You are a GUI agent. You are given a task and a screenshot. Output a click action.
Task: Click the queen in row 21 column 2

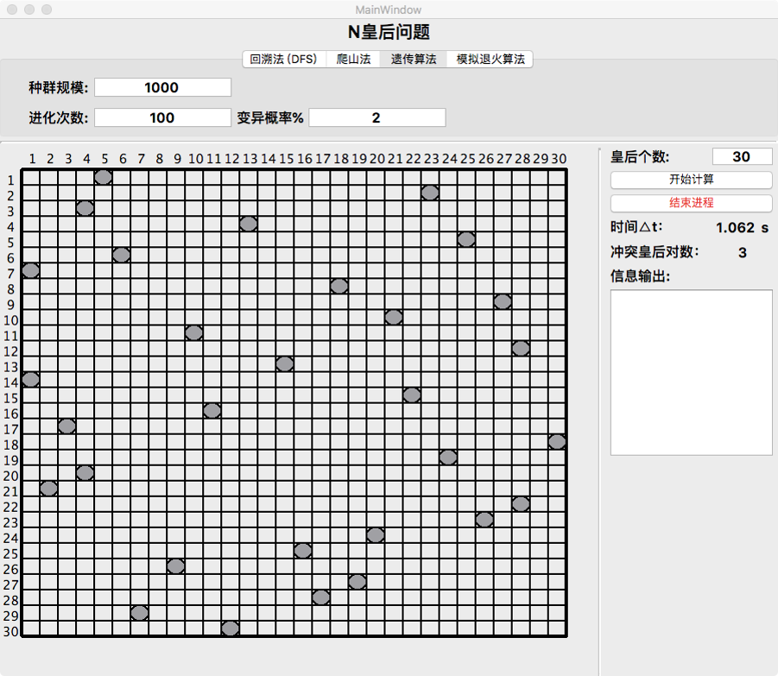[48, 489]
